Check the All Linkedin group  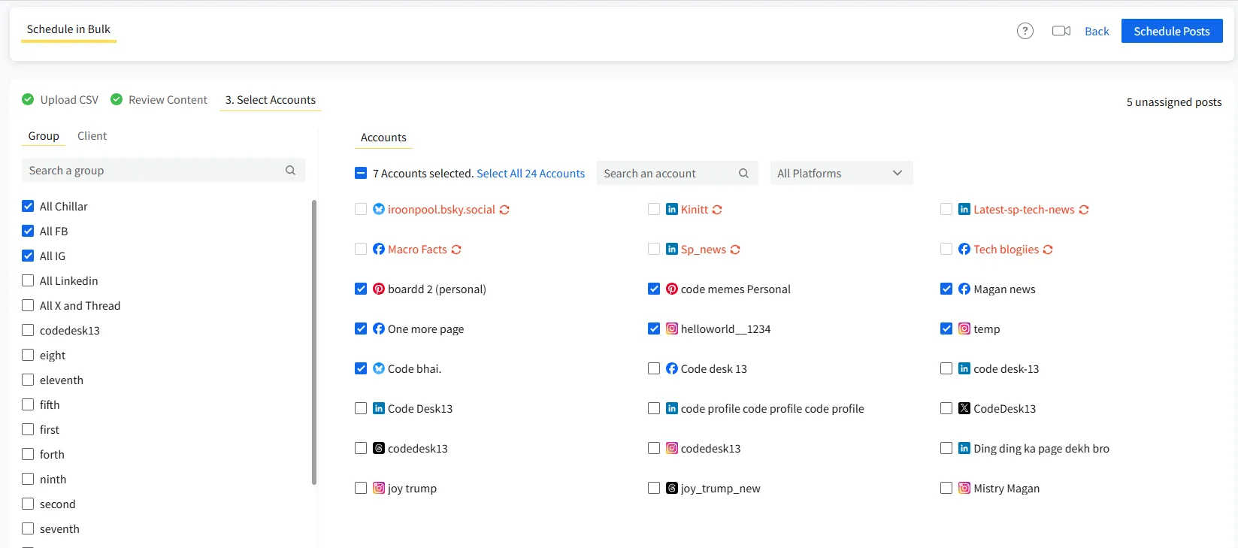[28, 280]
